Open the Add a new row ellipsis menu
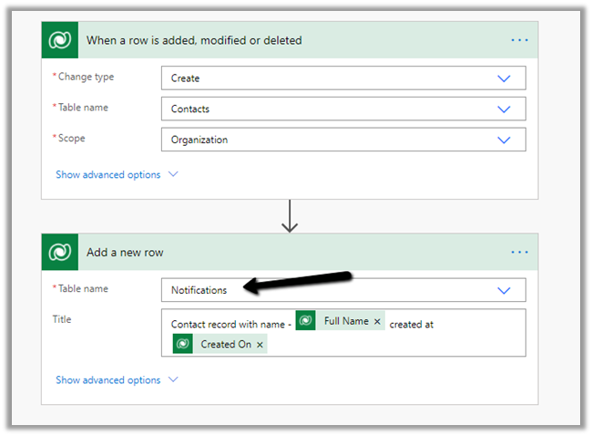Image resolution: width=592 pixels, height=436 pixels. [x=519, y=252]
